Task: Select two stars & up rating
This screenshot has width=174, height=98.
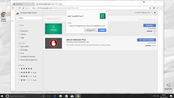Action: 19,80
